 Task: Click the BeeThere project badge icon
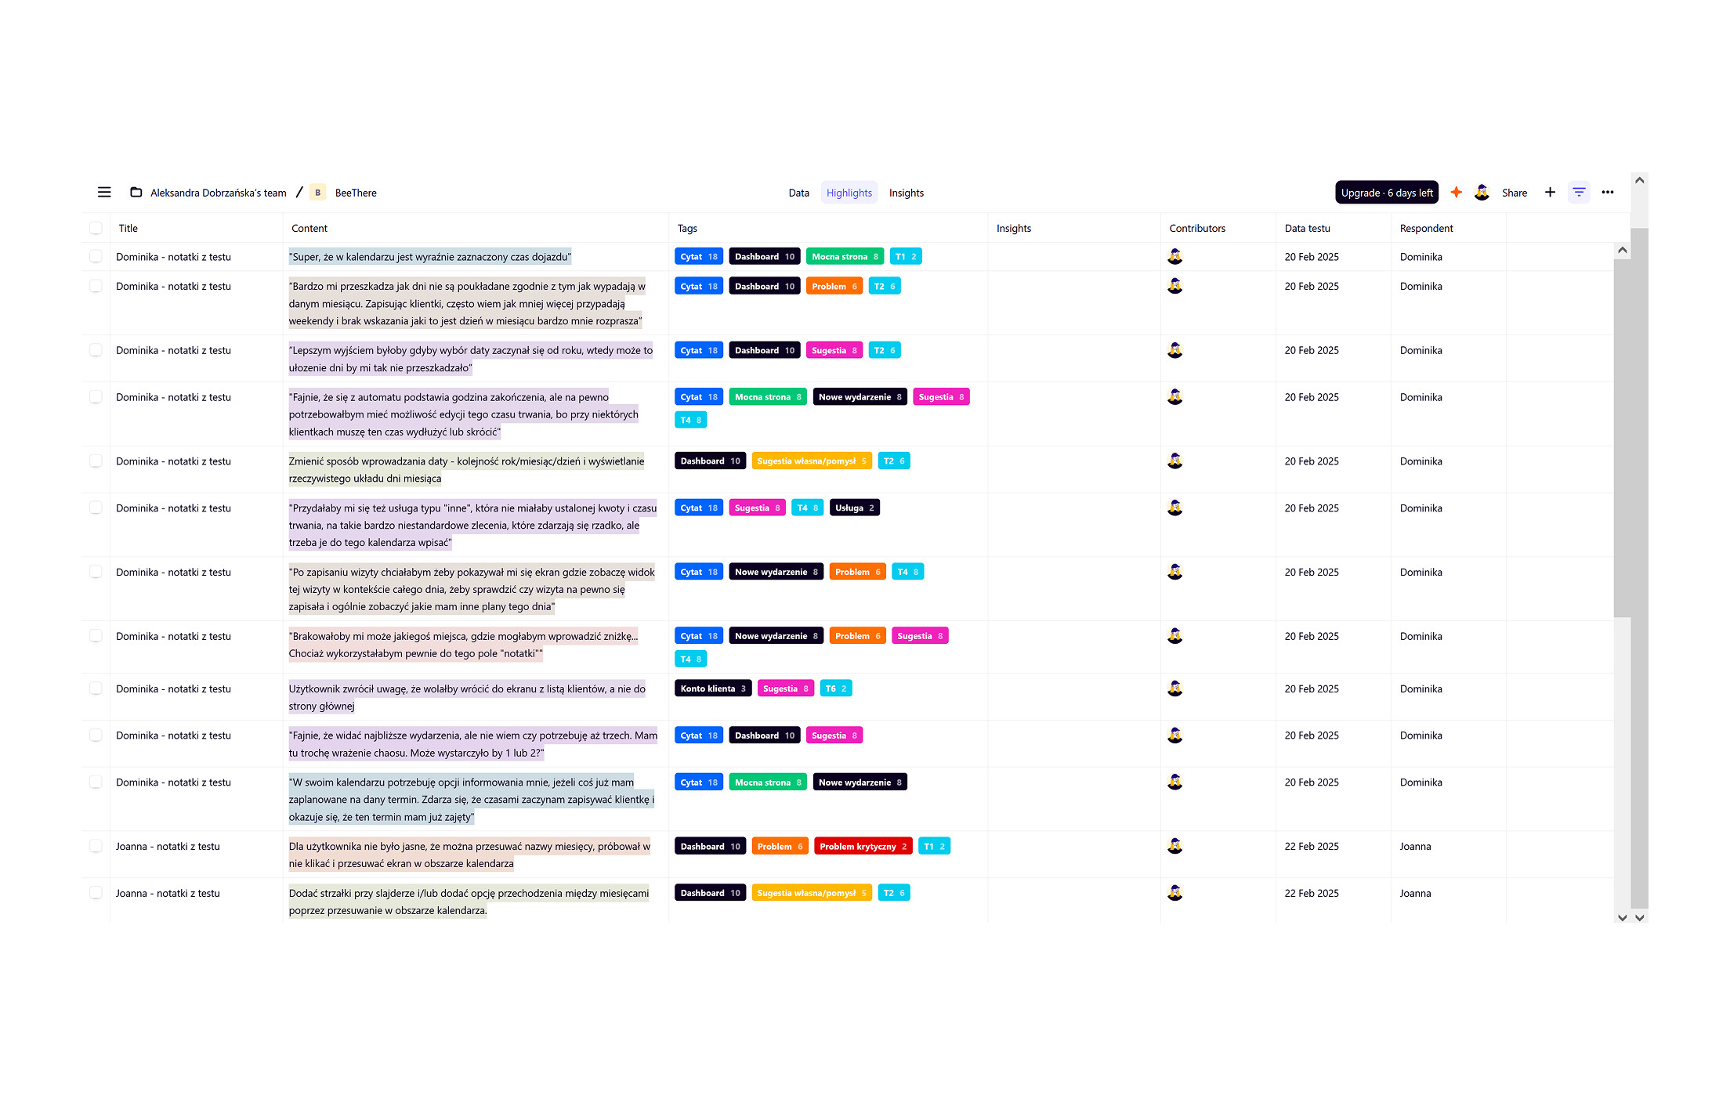[317, 193]
